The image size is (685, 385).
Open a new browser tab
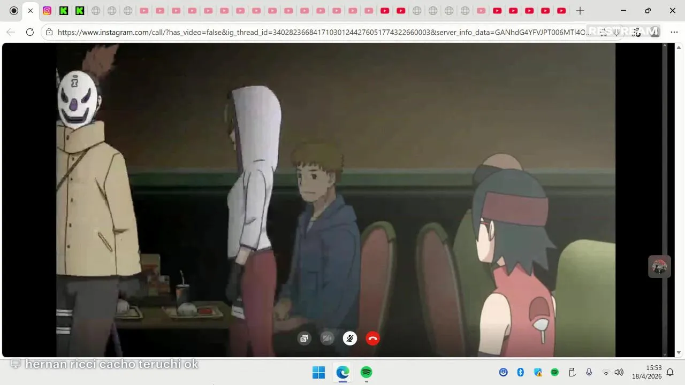(x=580, y=11)
